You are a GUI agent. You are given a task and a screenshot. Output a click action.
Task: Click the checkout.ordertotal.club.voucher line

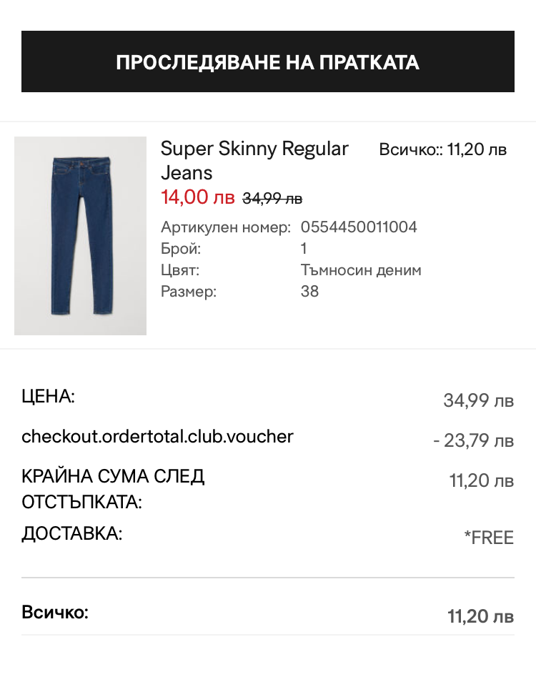pyautogui.click(x=157, y=436)
